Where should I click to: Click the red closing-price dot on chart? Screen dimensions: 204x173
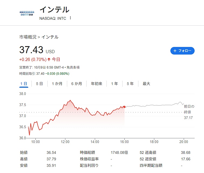pyautogui.click(x=124, y=107)
